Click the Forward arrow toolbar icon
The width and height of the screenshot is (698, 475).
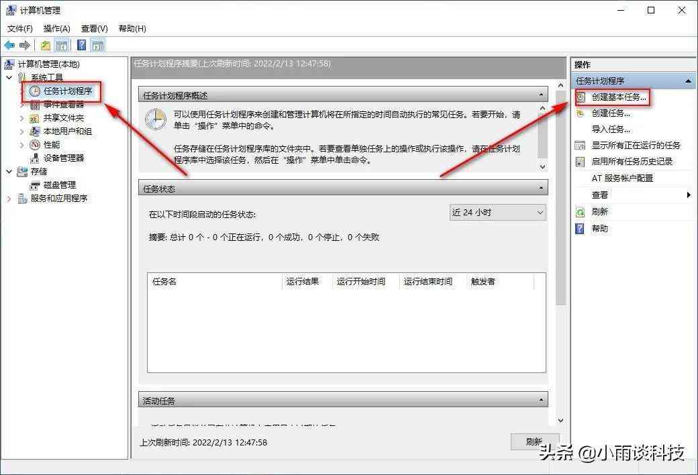point(25,45)
